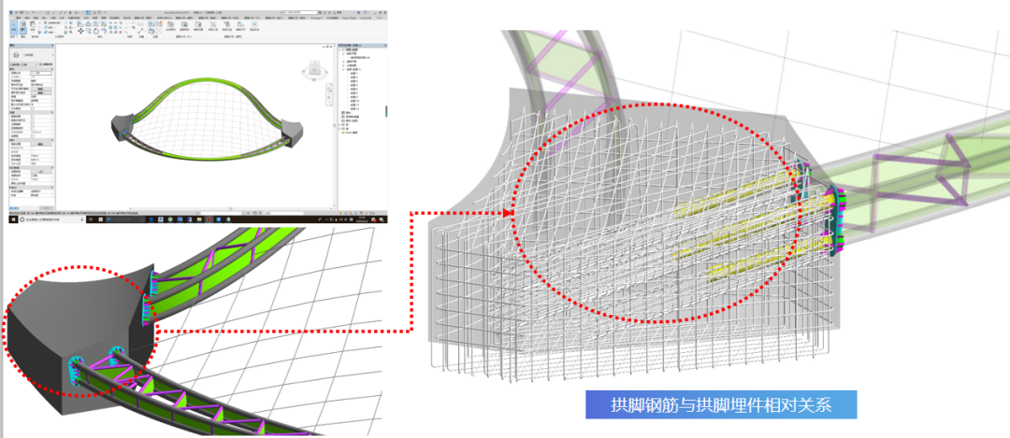Click the 视图样板 button in Properties
This screenshot has height=438, width=1010.
pyautogui.click(x=40, y=172)
